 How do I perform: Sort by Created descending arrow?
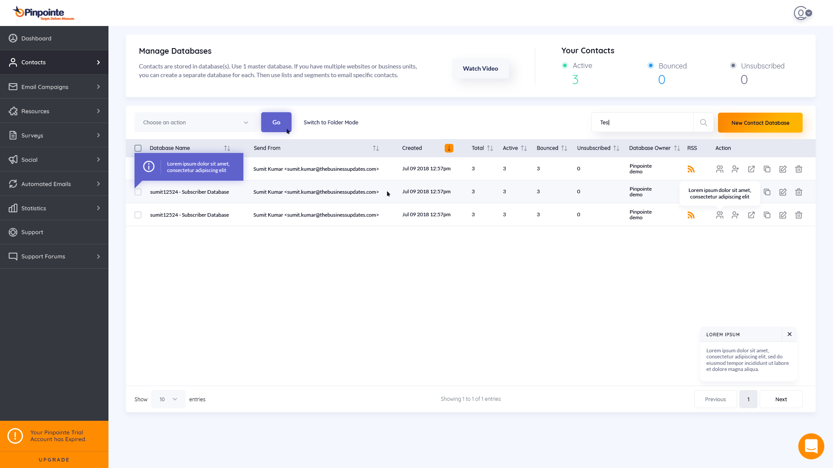(x=449, y=148)
